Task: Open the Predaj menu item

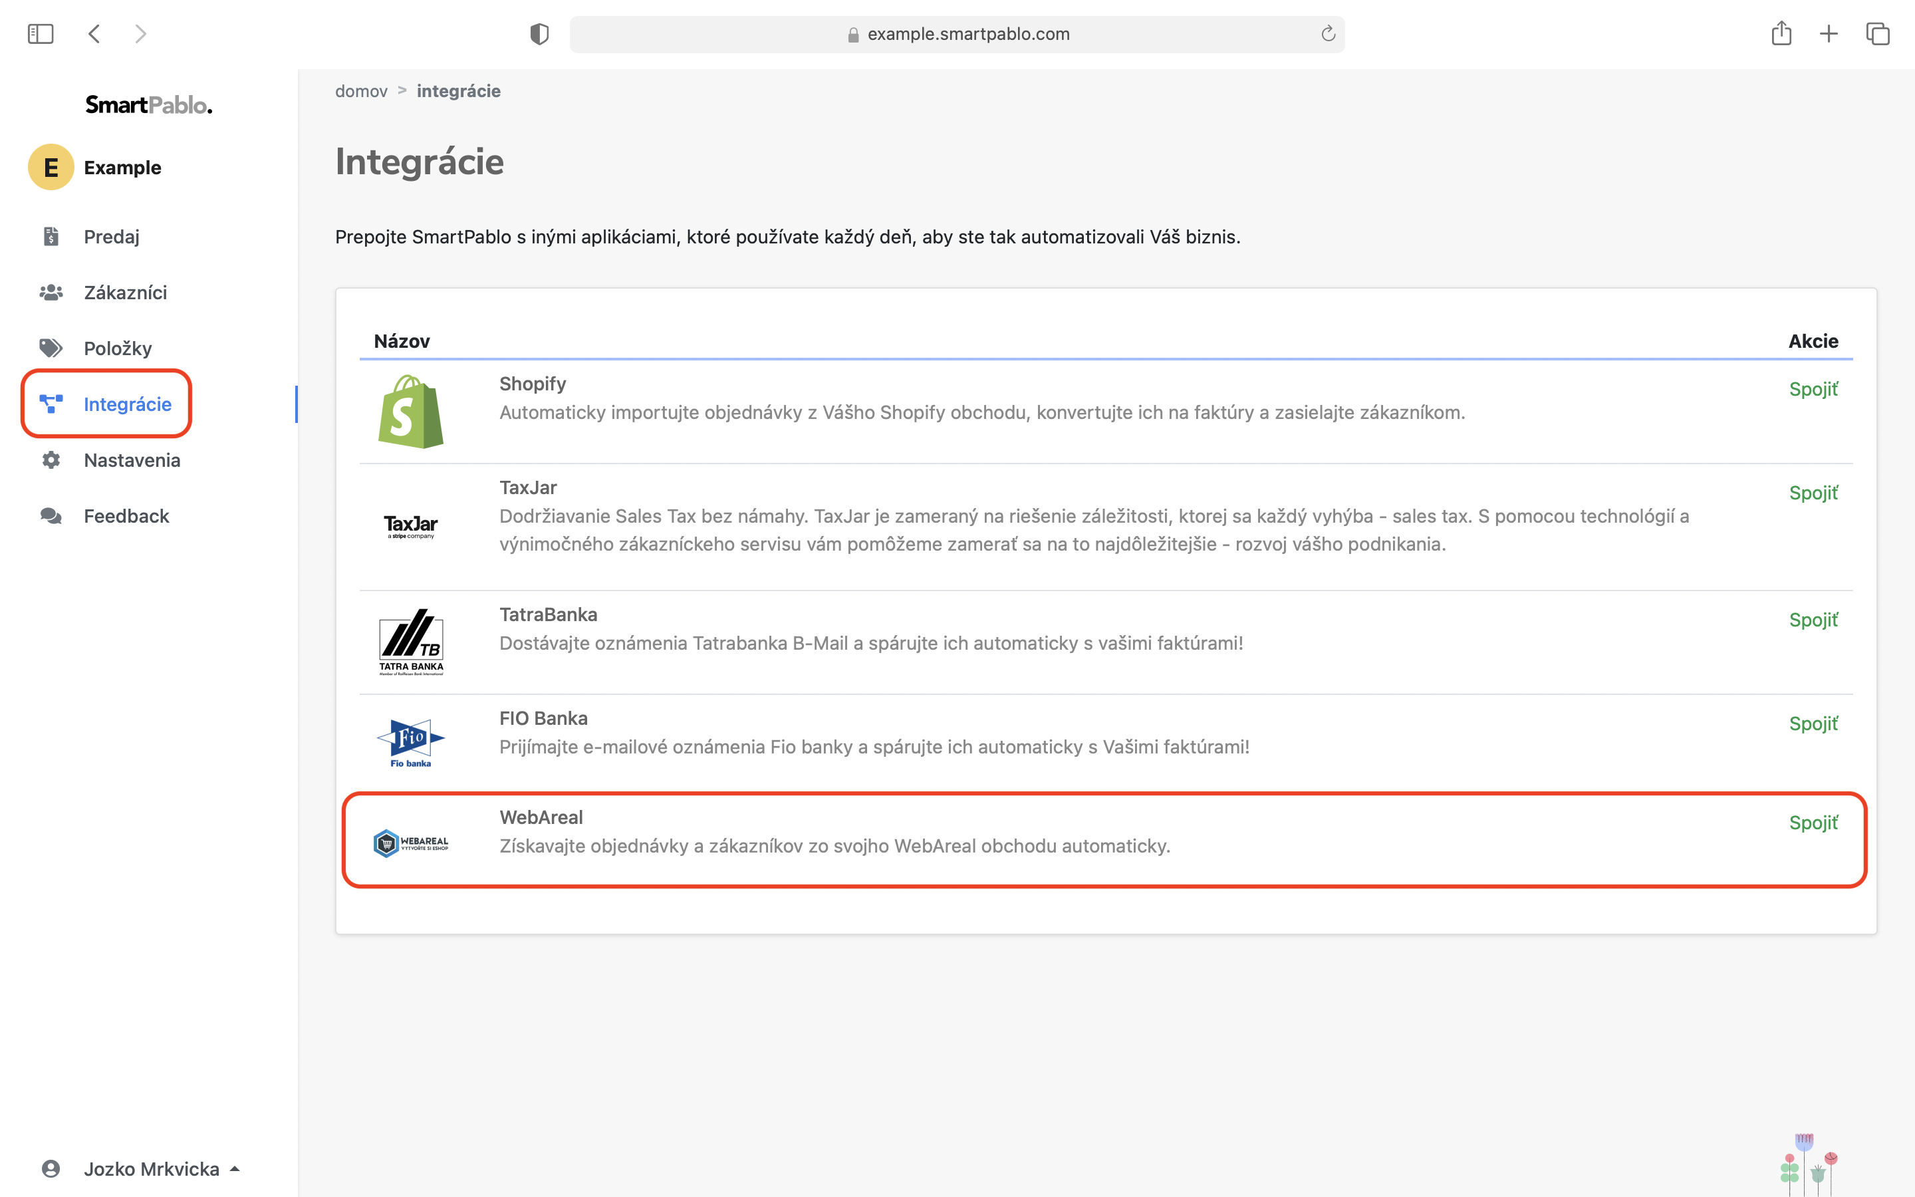Action: click(112, 237)
